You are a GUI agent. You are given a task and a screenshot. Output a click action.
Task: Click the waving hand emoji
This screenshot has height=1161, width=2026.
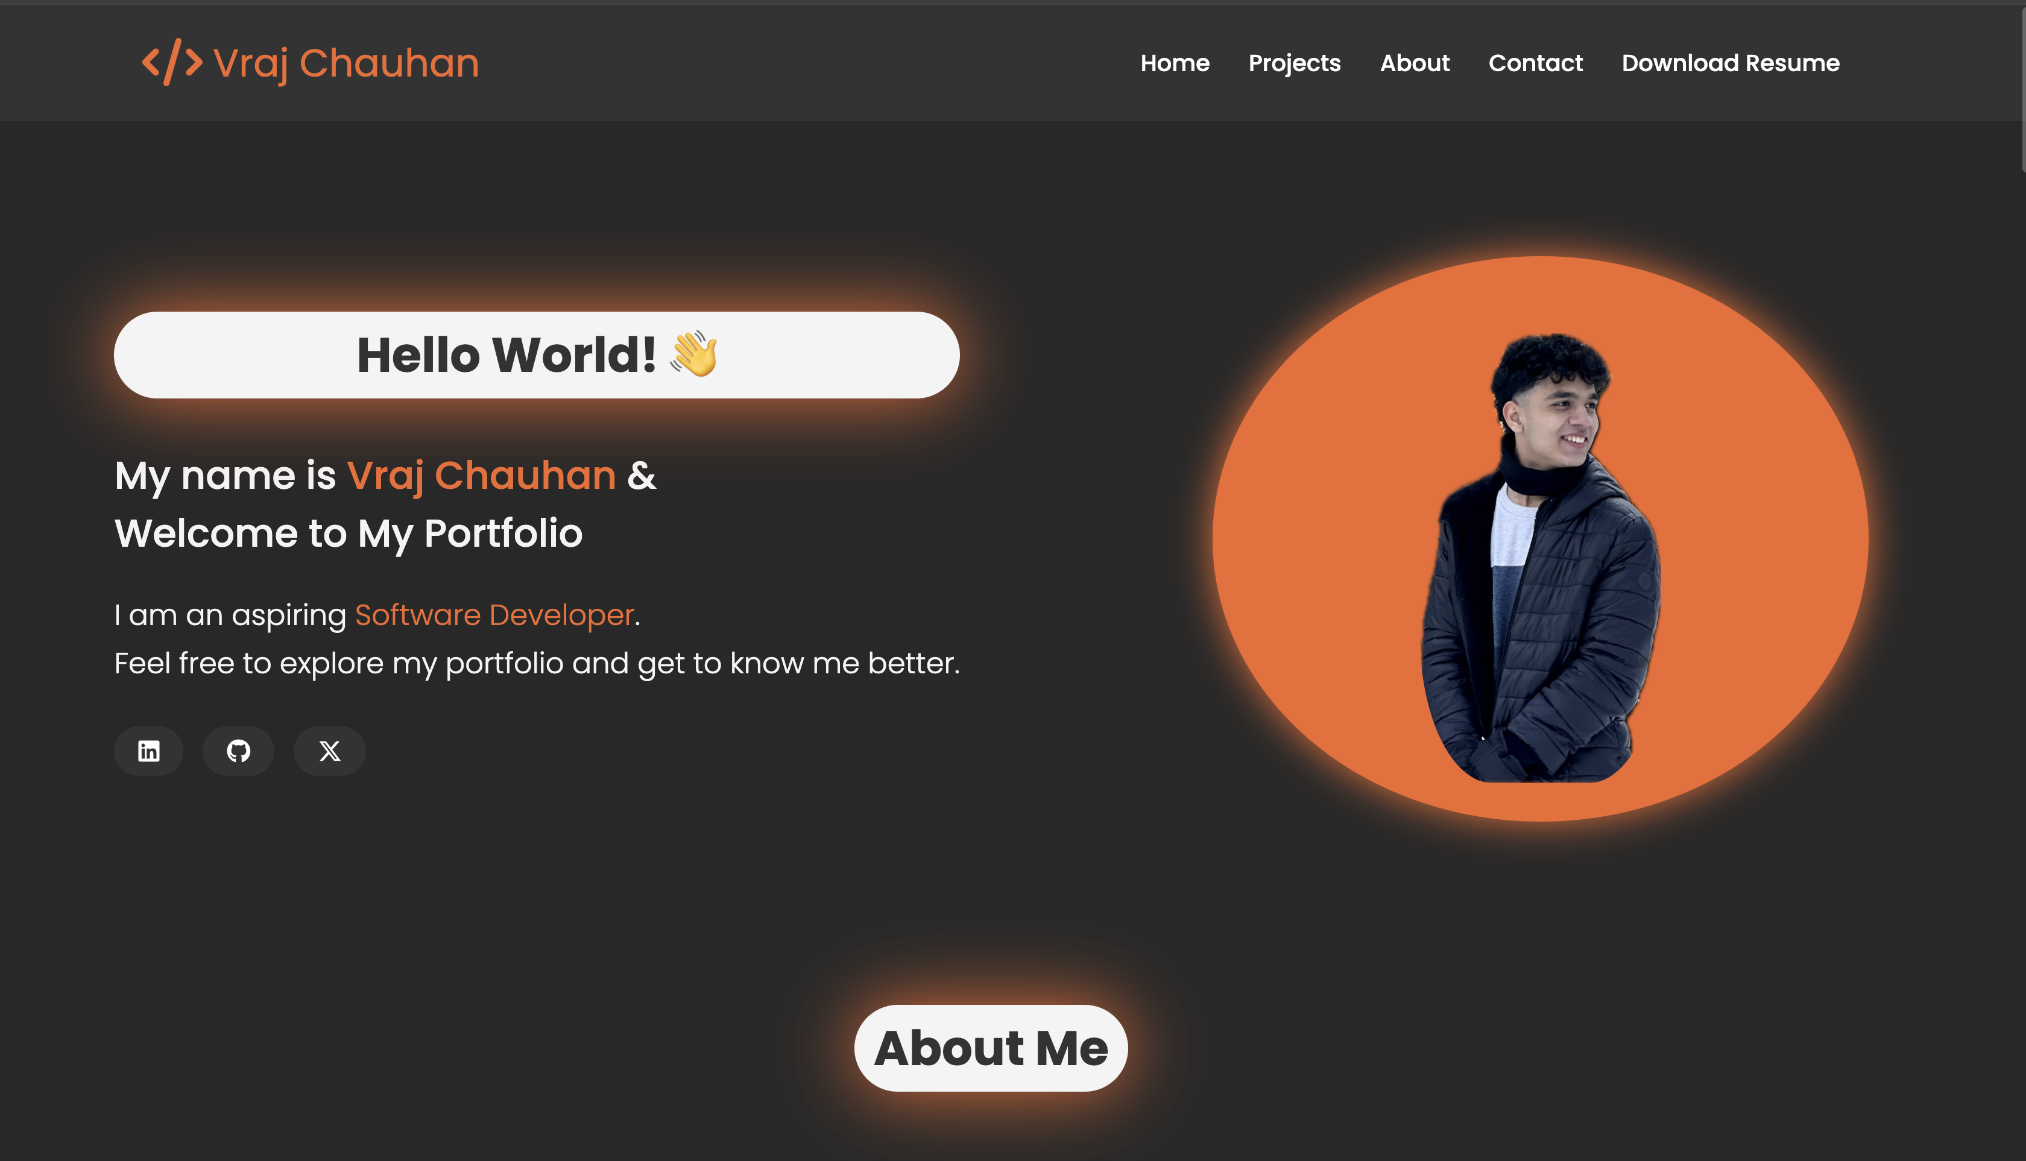pyautogui.click(x=694, y=354)
